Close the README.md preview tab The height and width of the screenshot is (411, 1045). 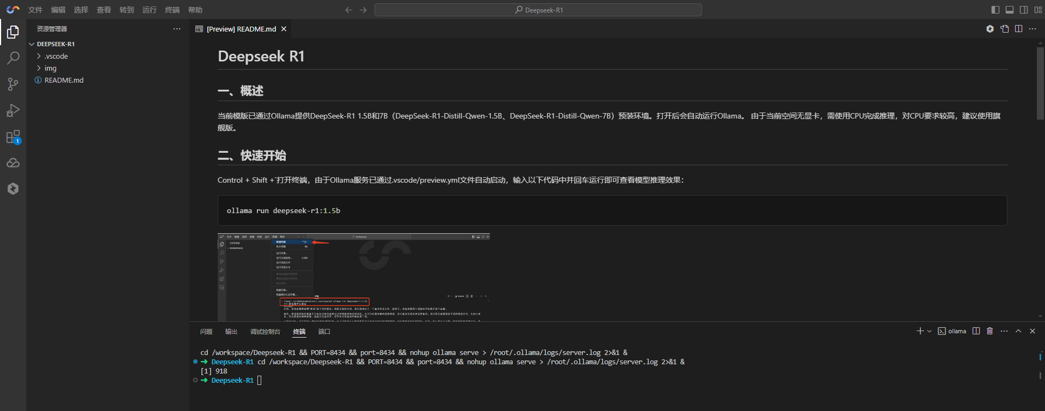(x=284, y=29)
